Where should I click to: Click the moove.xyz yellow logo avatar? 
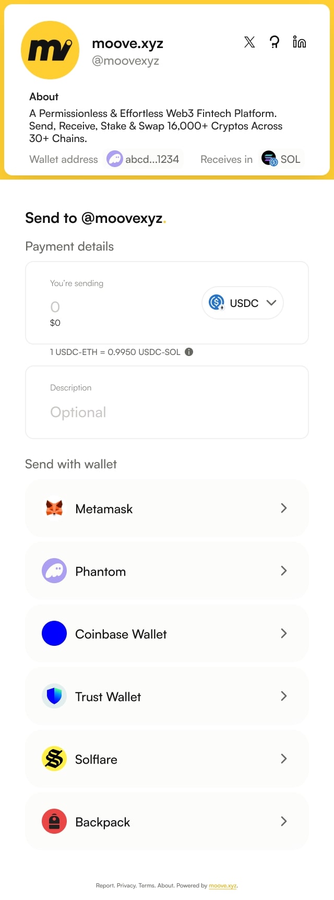click(50, 50)
